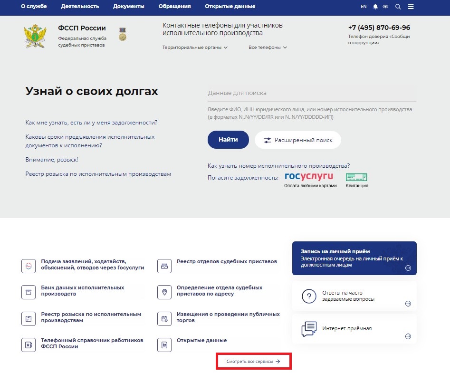Open the Документы menu item
Viewport: 450px width, 373px height.
coord(128,7)
